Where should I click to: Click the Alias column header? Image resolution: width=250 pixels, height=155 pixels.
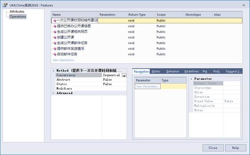(227, 14)
